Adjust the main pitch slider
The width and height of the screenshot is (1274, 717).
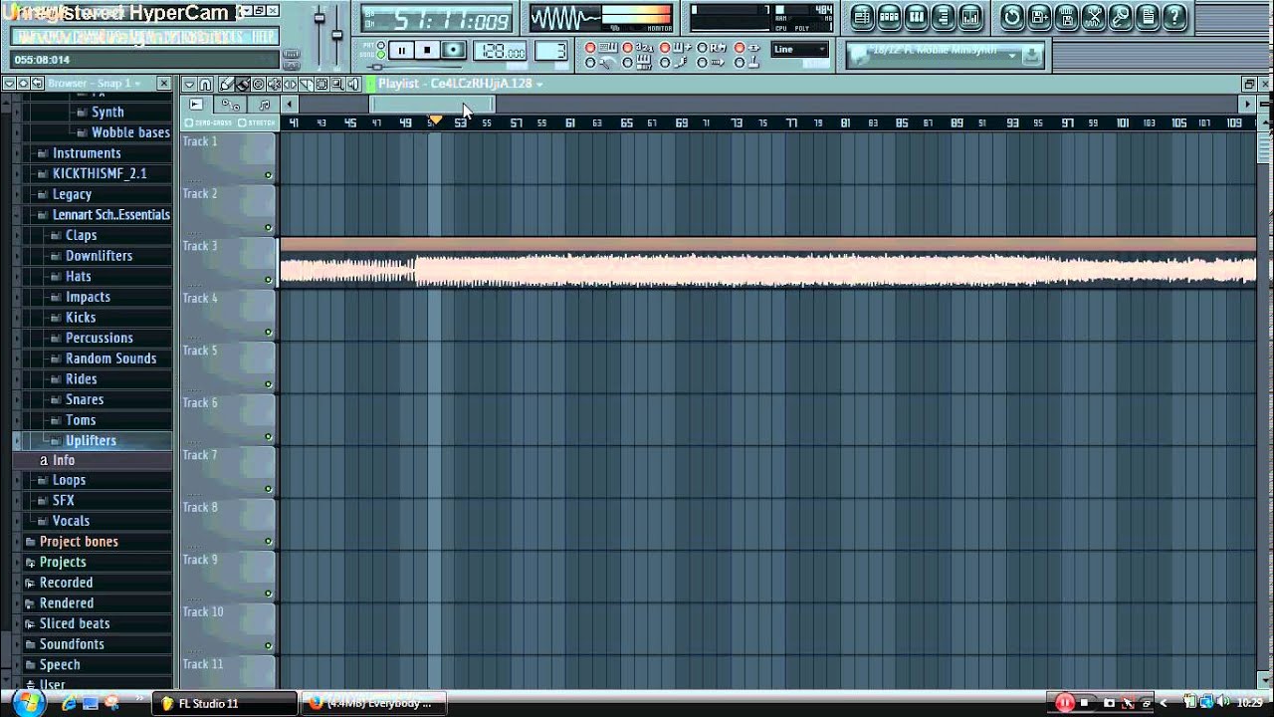click(337, 35)
